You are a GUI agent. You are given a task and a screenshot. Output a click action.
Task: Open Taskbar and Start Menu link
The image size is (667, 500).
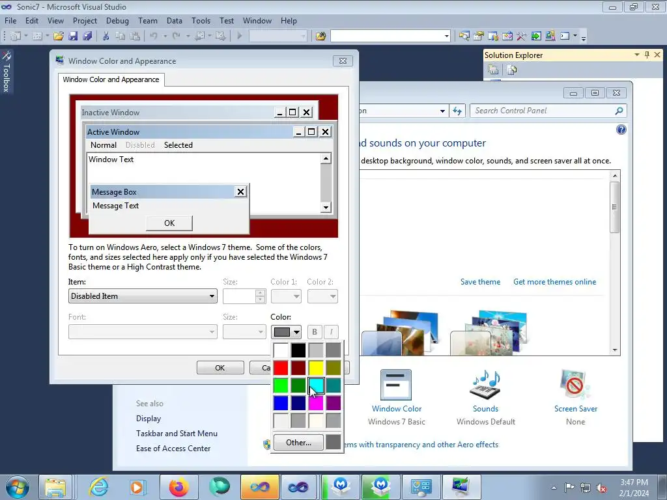click(x=177, y=434)
